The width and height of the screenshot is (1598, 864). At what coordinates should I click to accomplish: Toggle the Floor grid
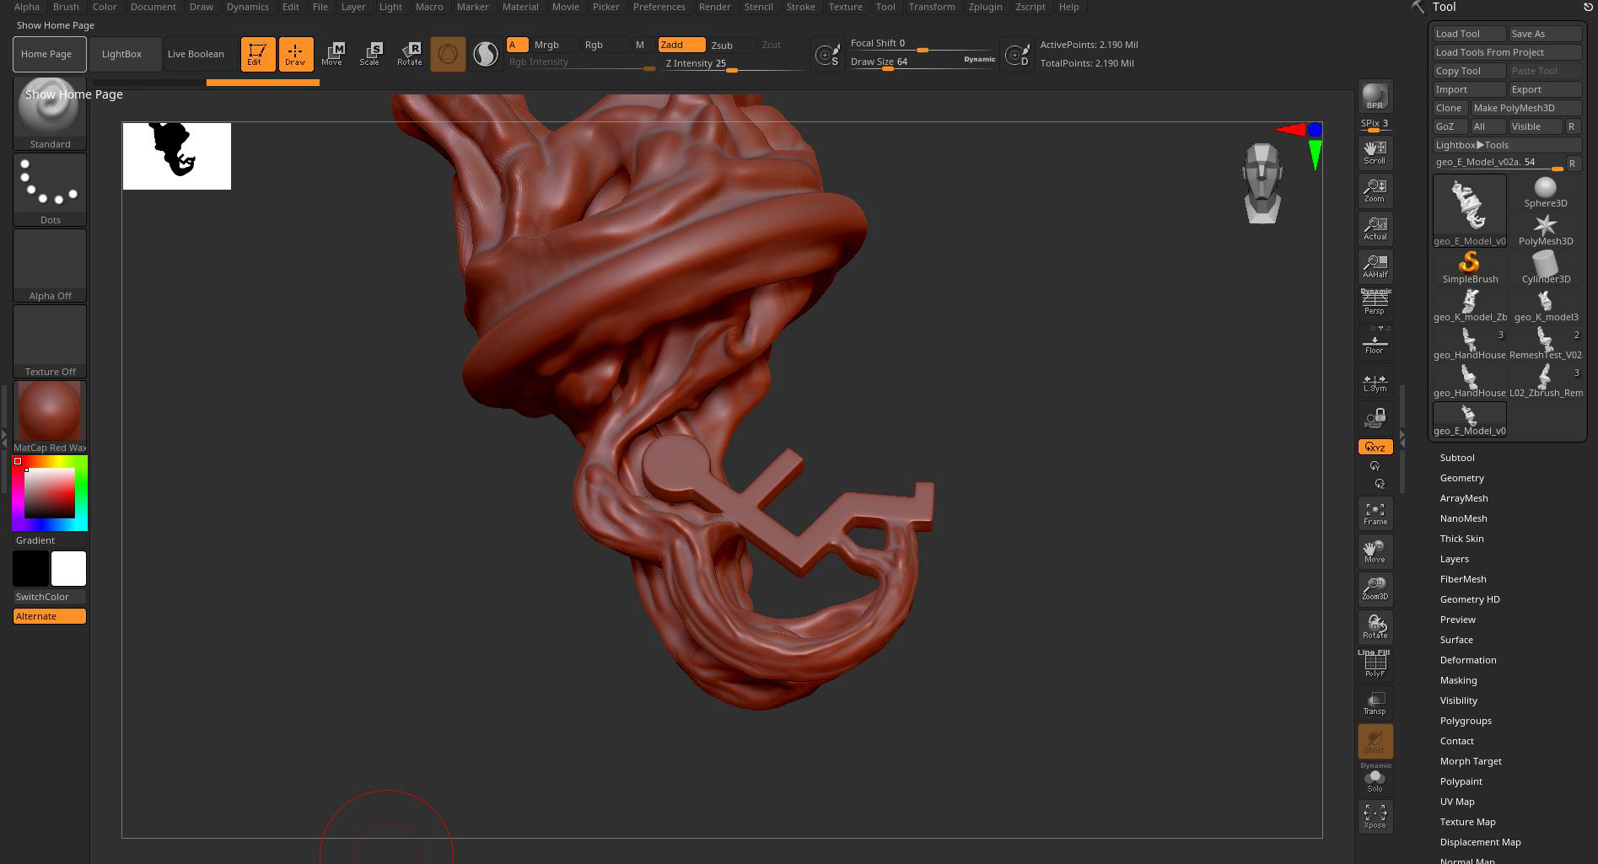pyautogui.click(x=1375, y=342)
